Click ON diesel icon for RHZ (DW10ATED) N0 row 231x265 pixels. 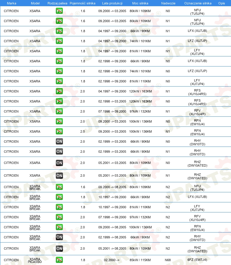point(59,163)
